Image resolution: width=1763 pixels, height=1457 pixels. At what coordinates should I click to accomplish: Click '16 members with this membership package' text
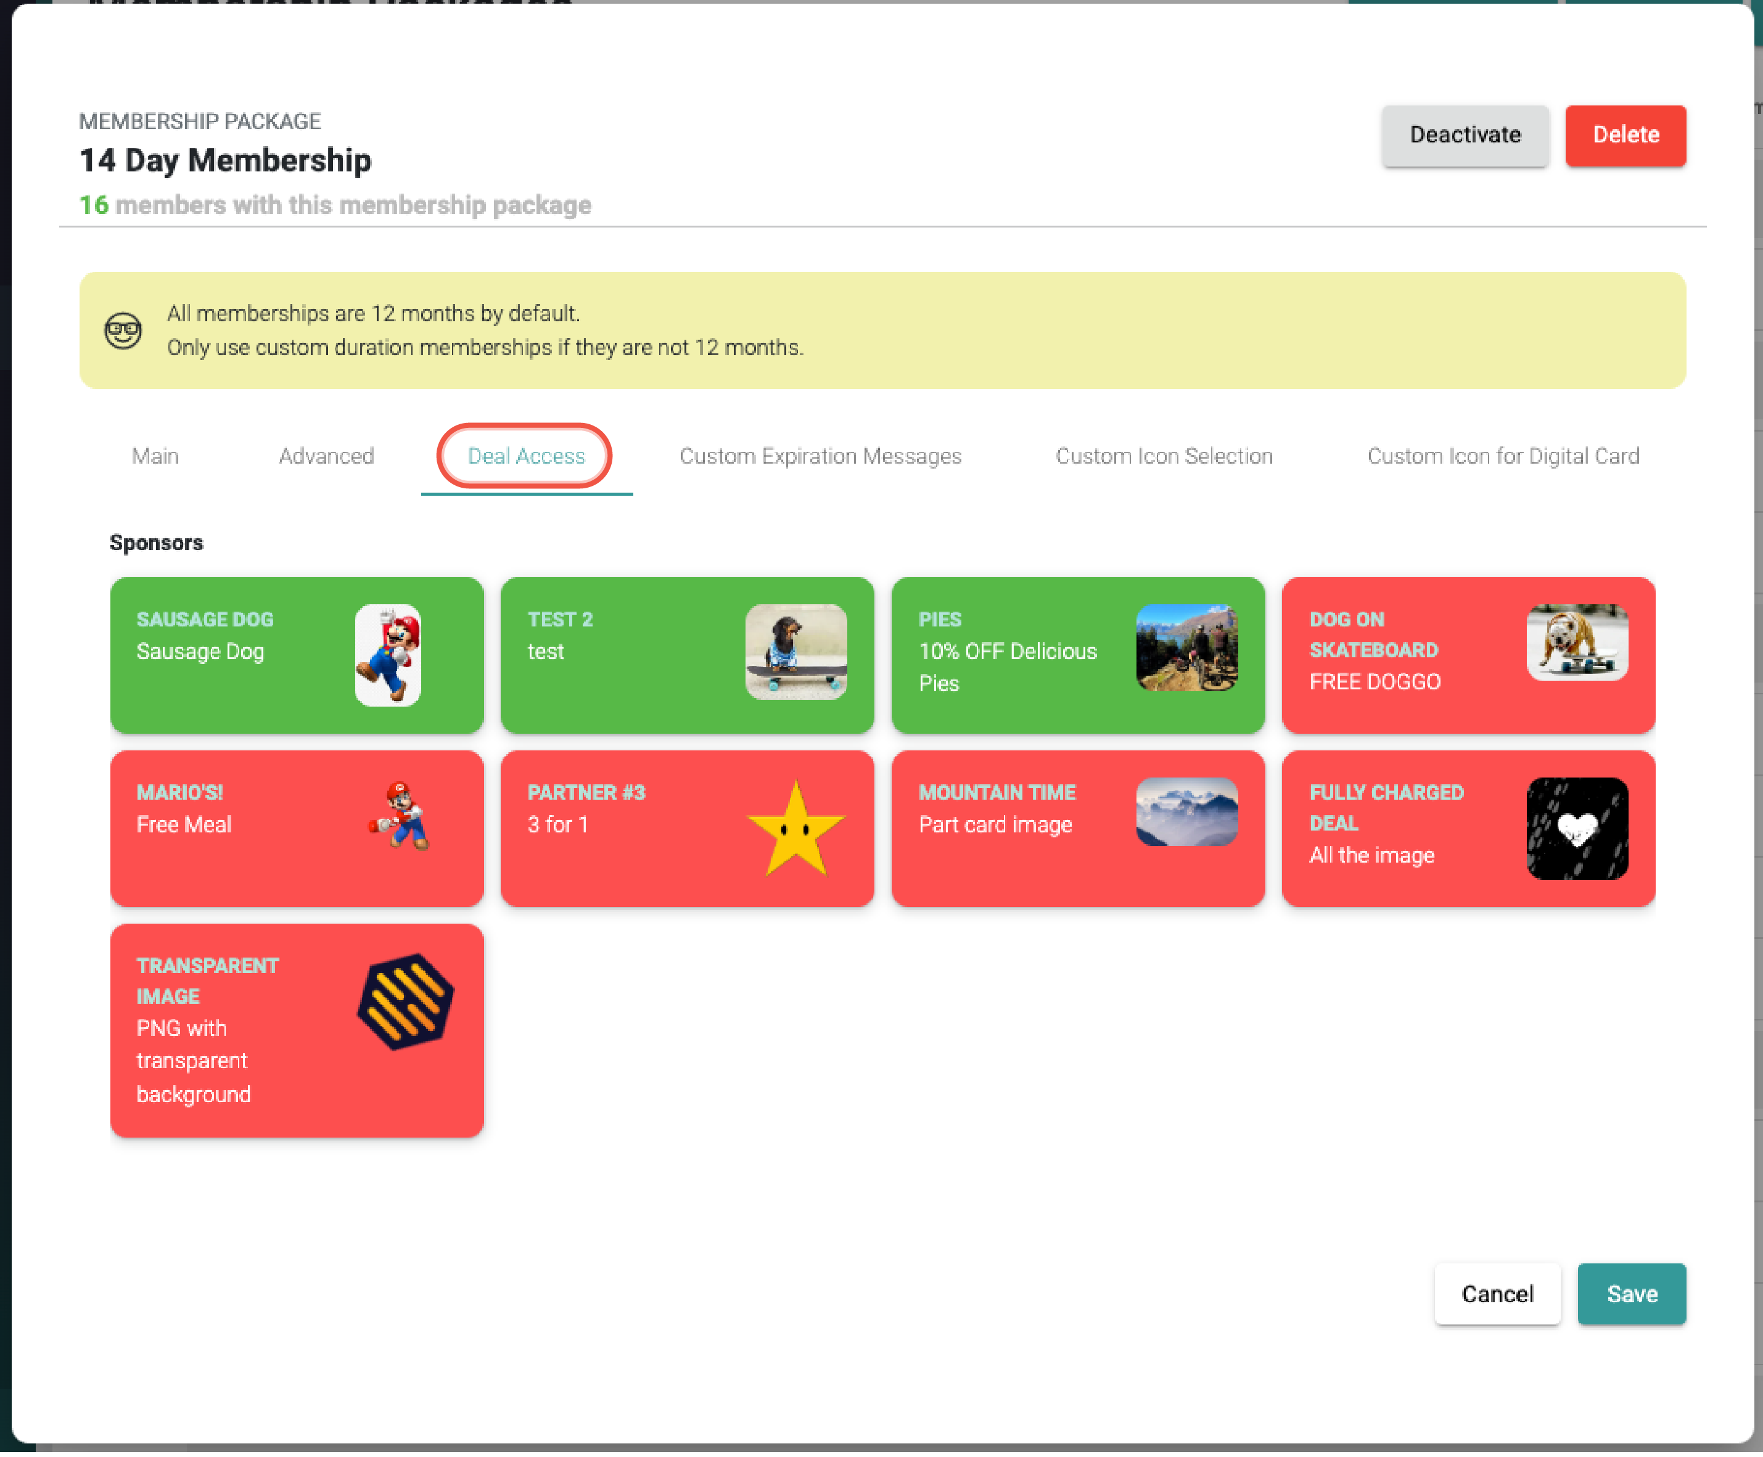[335, 205]
